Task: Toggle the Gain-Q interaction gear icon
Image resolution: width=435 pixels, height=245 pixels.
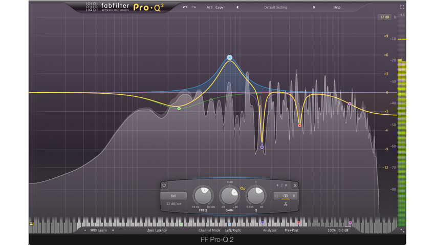Action: [x=243, y=188]
